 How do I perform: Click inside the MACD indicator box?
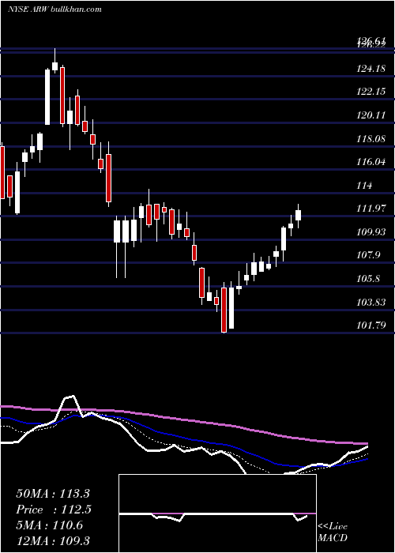tap(217, 513)
